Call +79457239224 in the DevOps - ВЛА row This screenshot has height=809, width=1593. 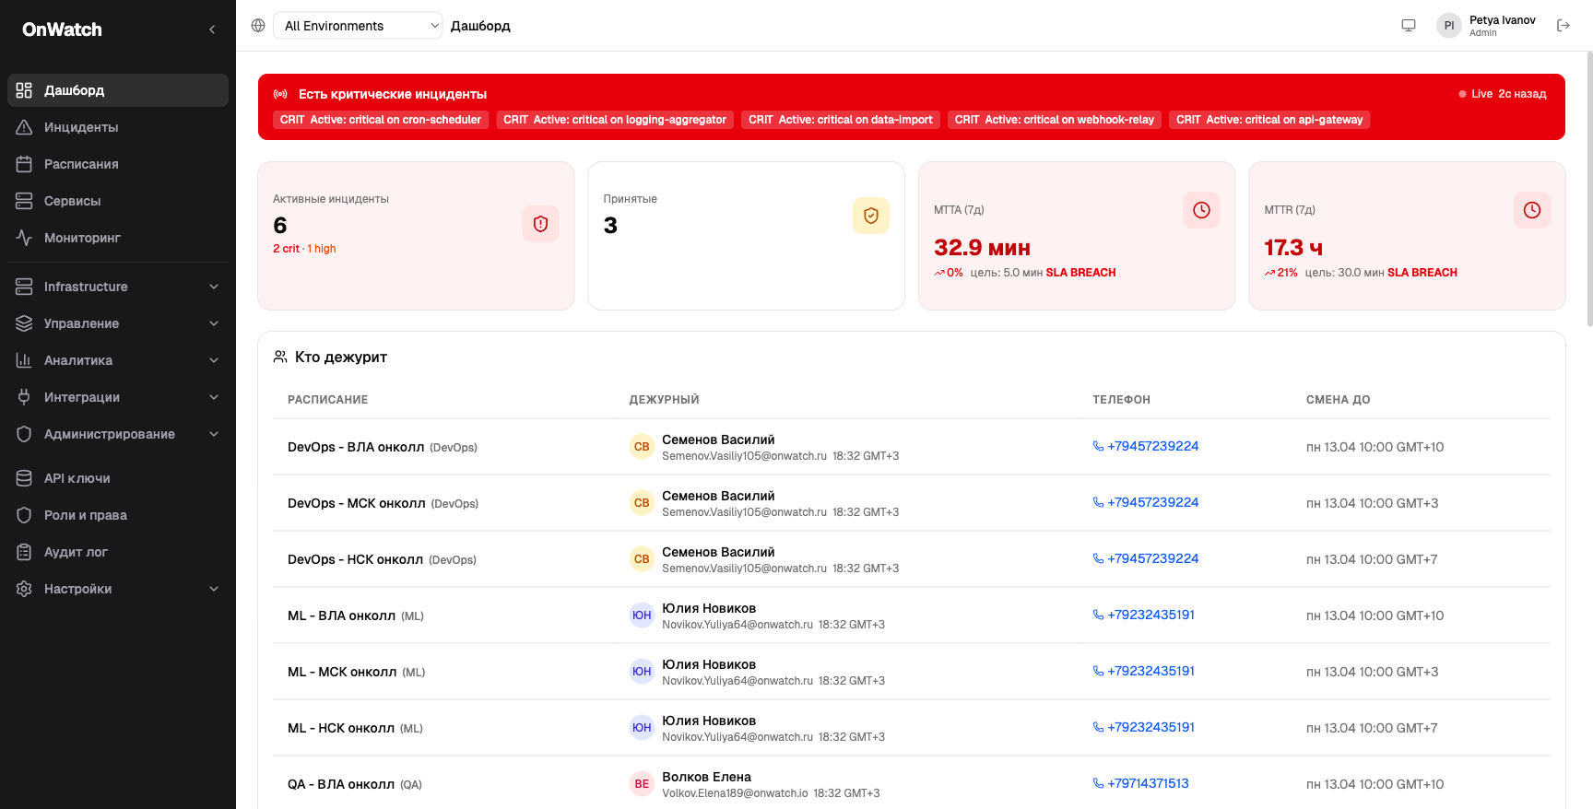tap(1146, 446)
